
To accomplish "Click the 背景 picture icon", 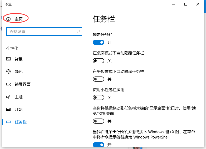I will [8, 59].
